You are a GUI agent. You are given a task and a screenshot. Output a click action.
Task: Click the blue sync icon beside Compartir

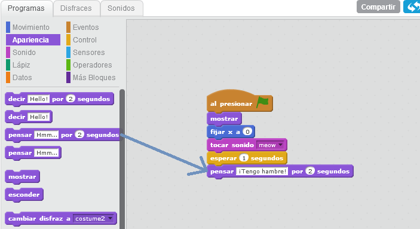412,7
